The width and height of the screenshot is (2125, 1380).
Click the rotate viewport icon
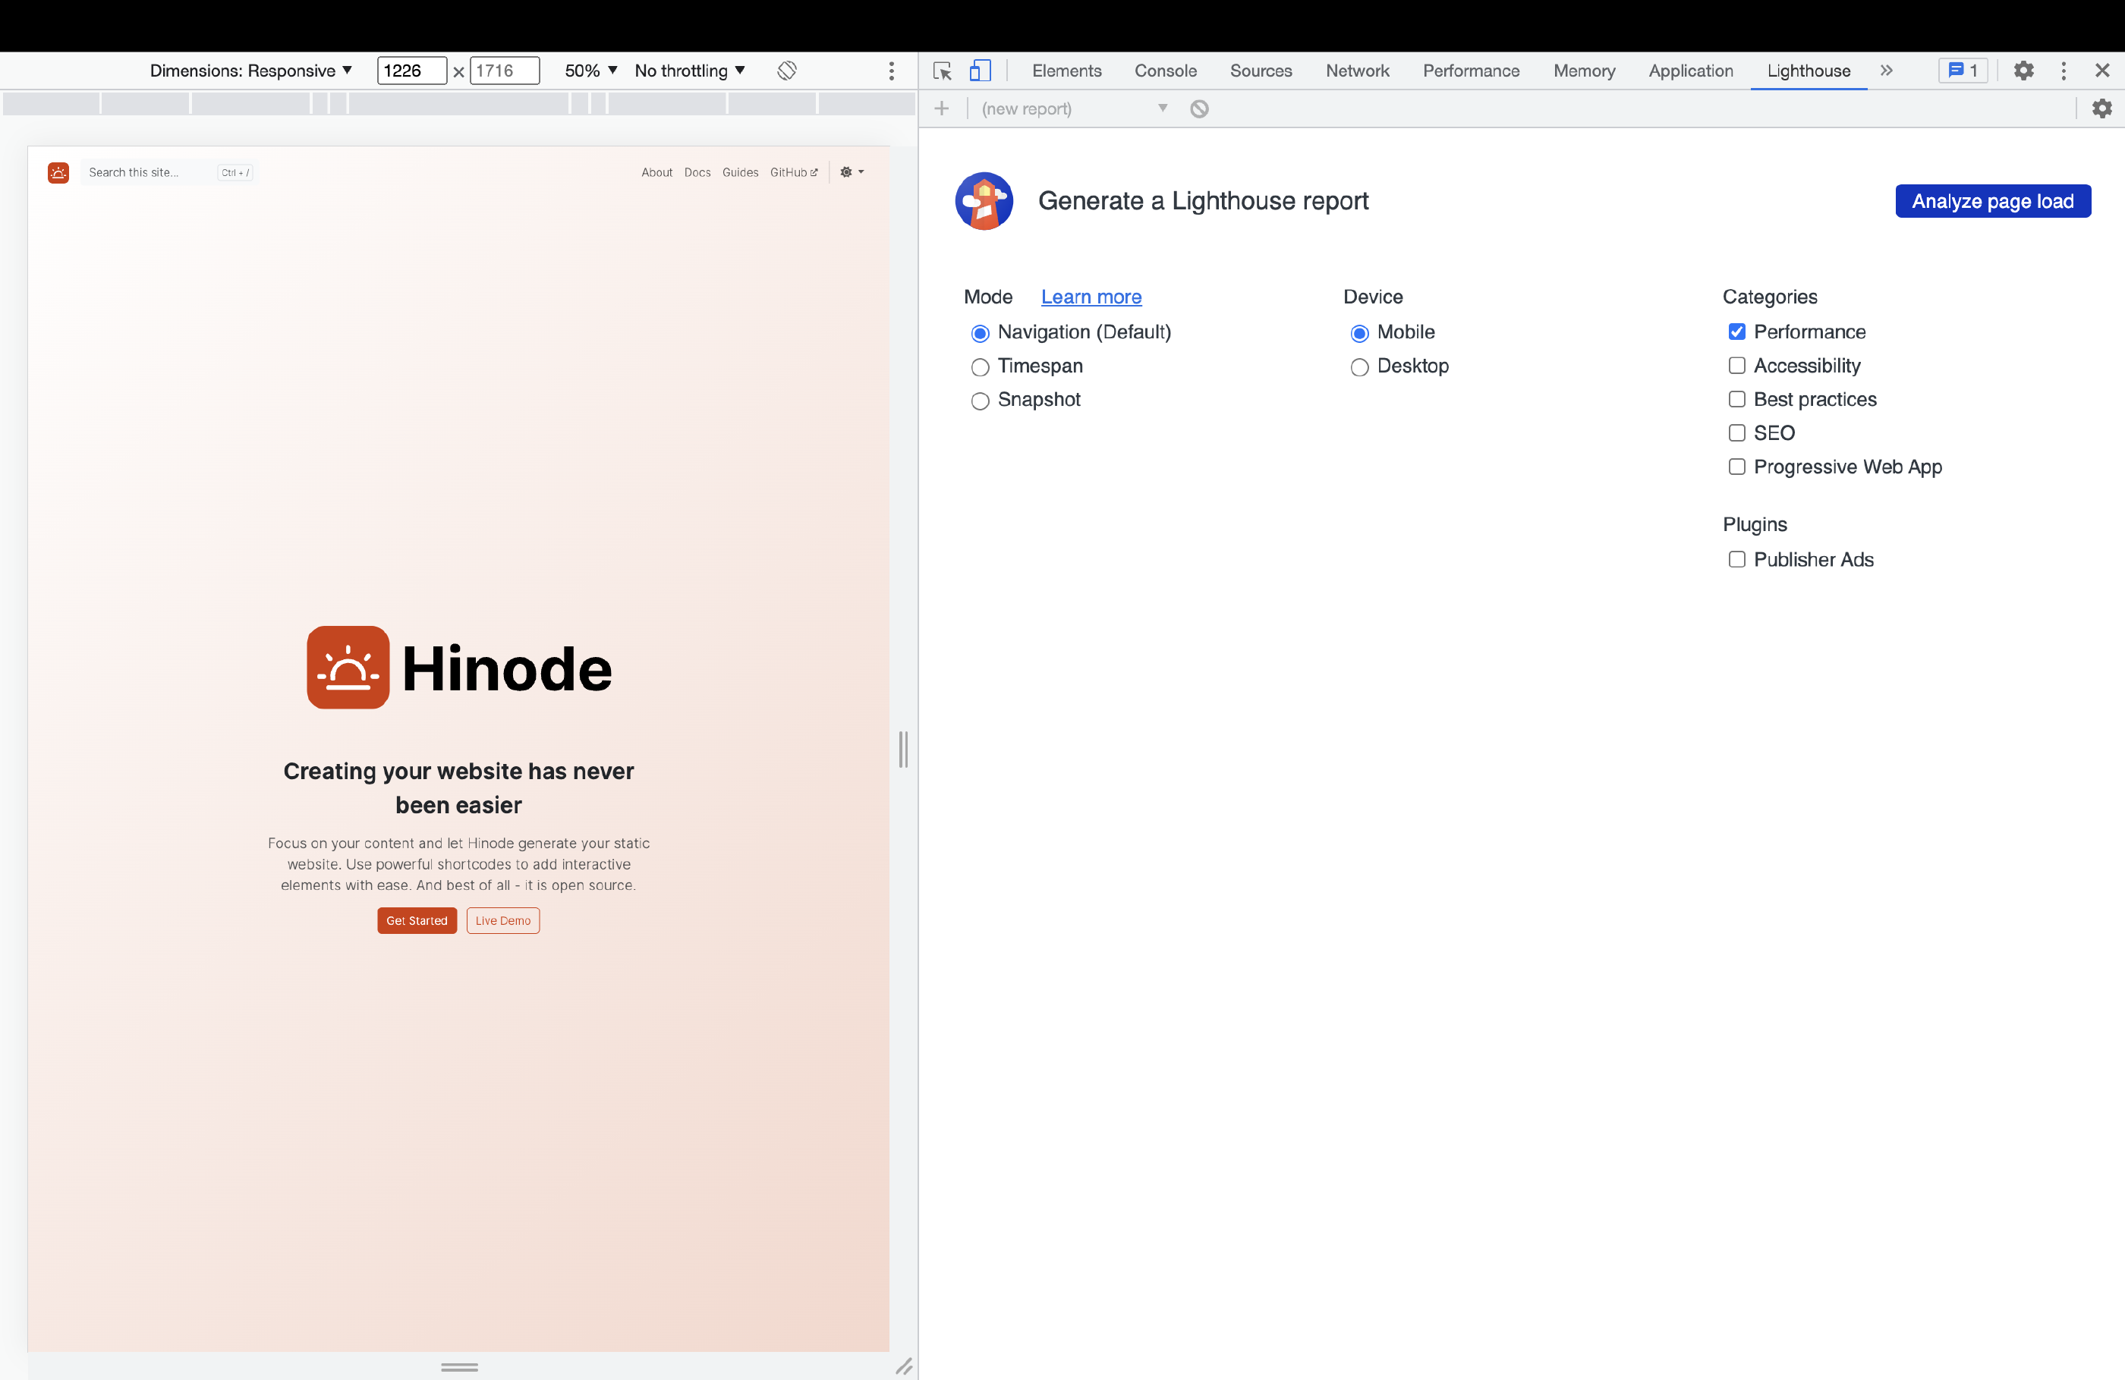pyautogui.click(x=786, y=71)
